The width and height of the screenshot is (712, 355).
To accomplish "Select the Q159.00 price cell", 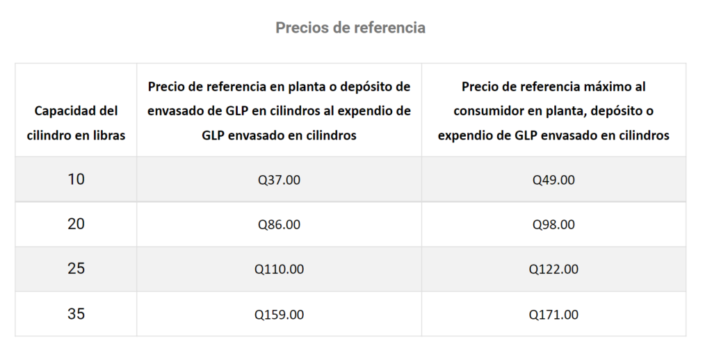I will click(279, 315).
